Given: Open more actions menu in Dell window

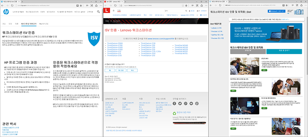Looking at the screenshot, I should (x=306, y=5).
